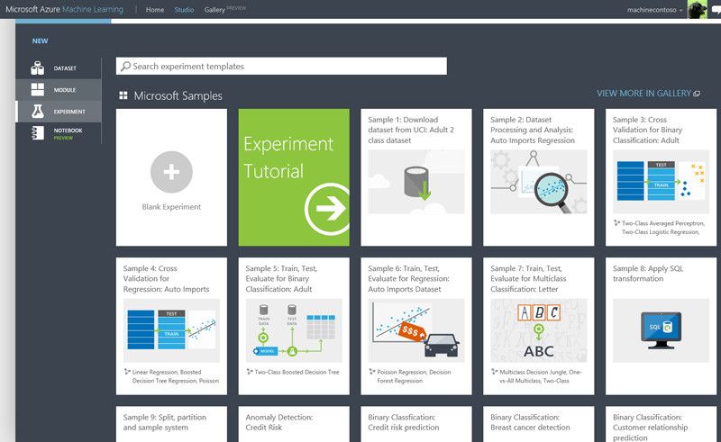Click the Microsoft Samples grid icon
The height and width of the screenshot is (442, 721).
[123, 95]
